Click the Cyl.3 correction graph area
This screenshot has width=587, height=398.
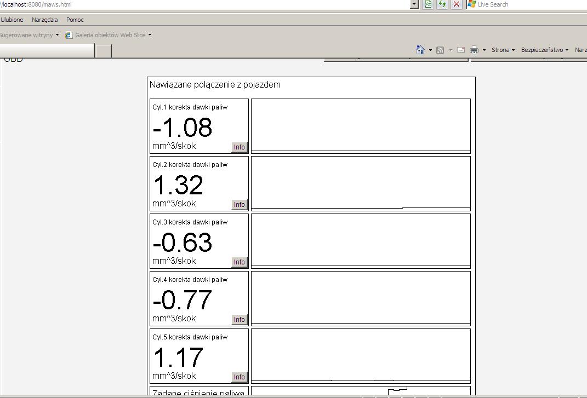(361, 241)
